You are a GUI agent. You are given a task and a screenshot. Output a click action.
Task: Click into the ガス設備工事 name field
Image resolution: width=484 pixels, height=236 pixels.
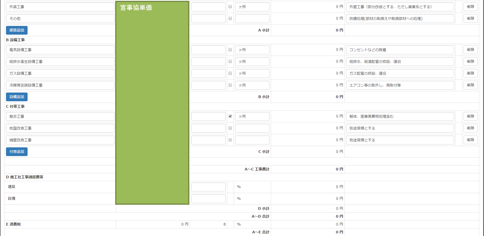(x=60, y=73)
